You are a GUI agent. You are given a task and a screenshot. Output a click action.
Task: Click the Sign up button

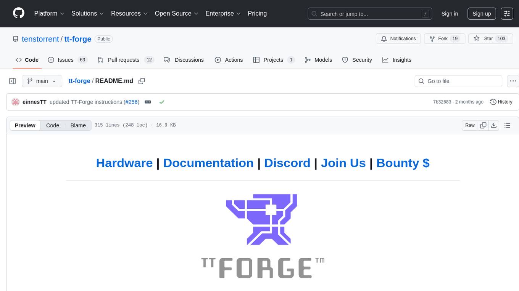coord(482,14)
